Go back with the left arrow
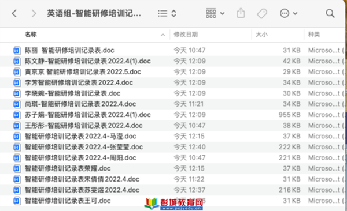Image resolution: width=347 pixels, height=211 pixels. coord(14,13)
